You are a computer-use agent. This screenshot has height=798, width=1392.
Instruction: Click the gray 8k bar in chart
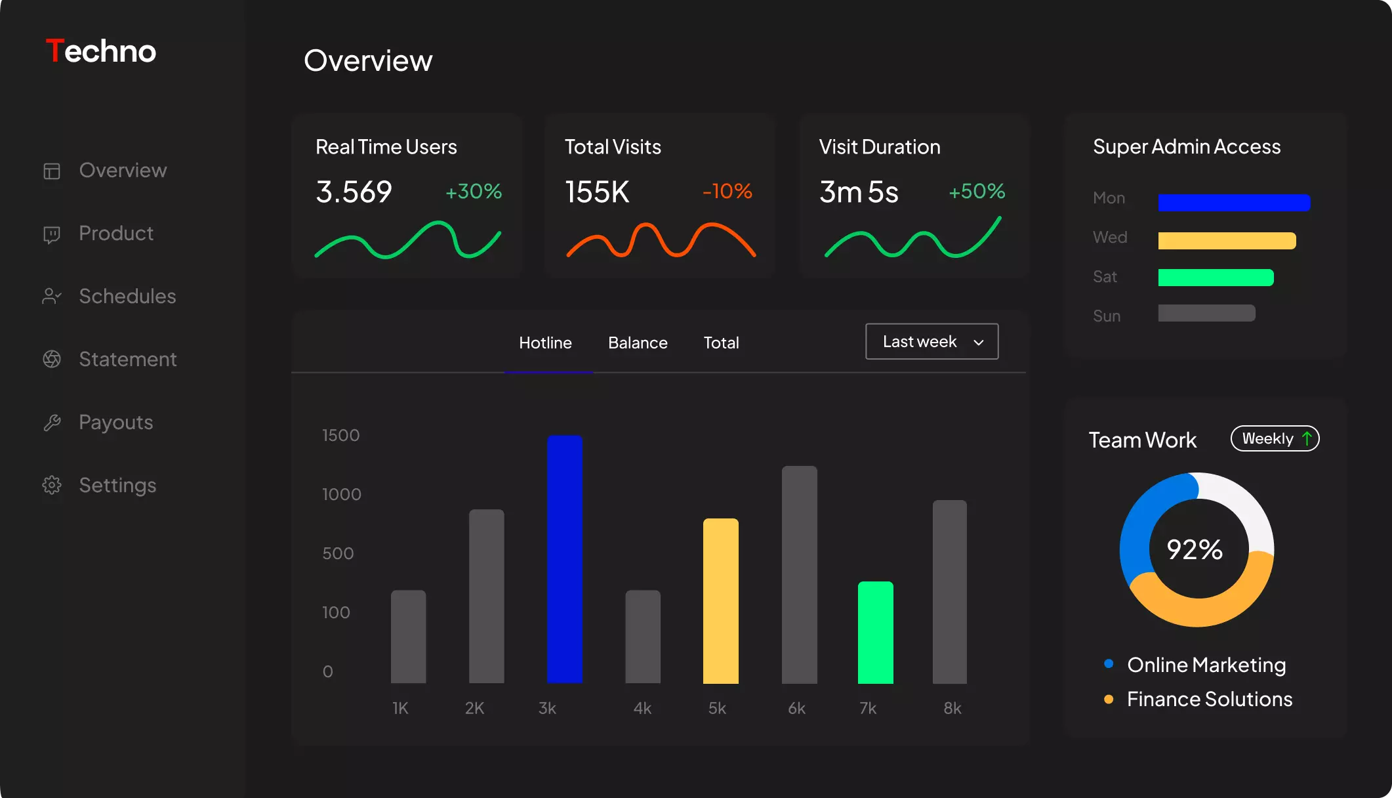950,592
